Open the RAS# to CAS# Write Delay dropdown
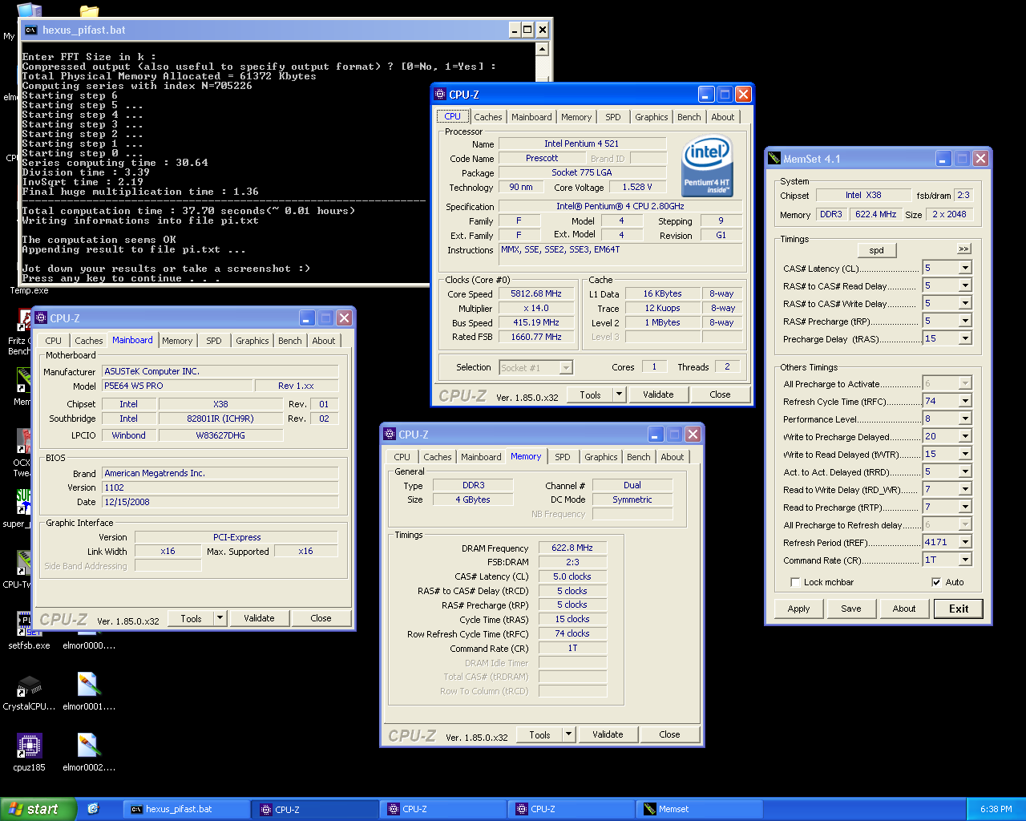 coord(965,303)
